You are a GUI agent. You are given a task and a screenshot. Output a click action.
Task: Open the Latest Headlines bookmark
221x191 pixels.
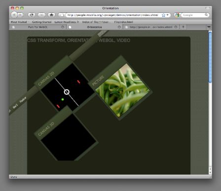pos(67,22)
